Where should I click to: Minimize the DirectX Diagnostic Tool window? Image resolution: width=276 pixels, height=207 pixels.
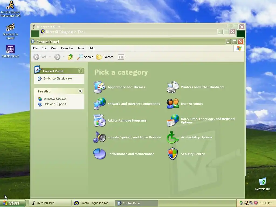(220, 32)
